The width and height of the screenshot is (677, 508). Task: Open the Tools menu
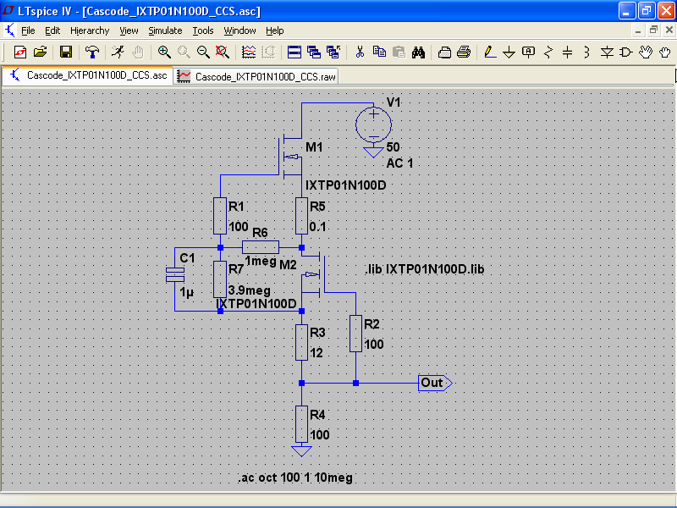click(203, 30)
